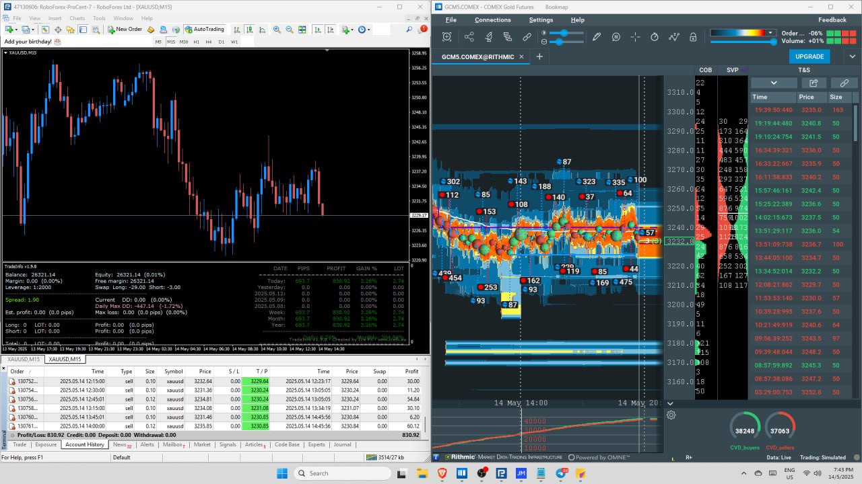Click the Bookmap line graph indicators icon
862x484 pixels.
click(x=674, y=37)
